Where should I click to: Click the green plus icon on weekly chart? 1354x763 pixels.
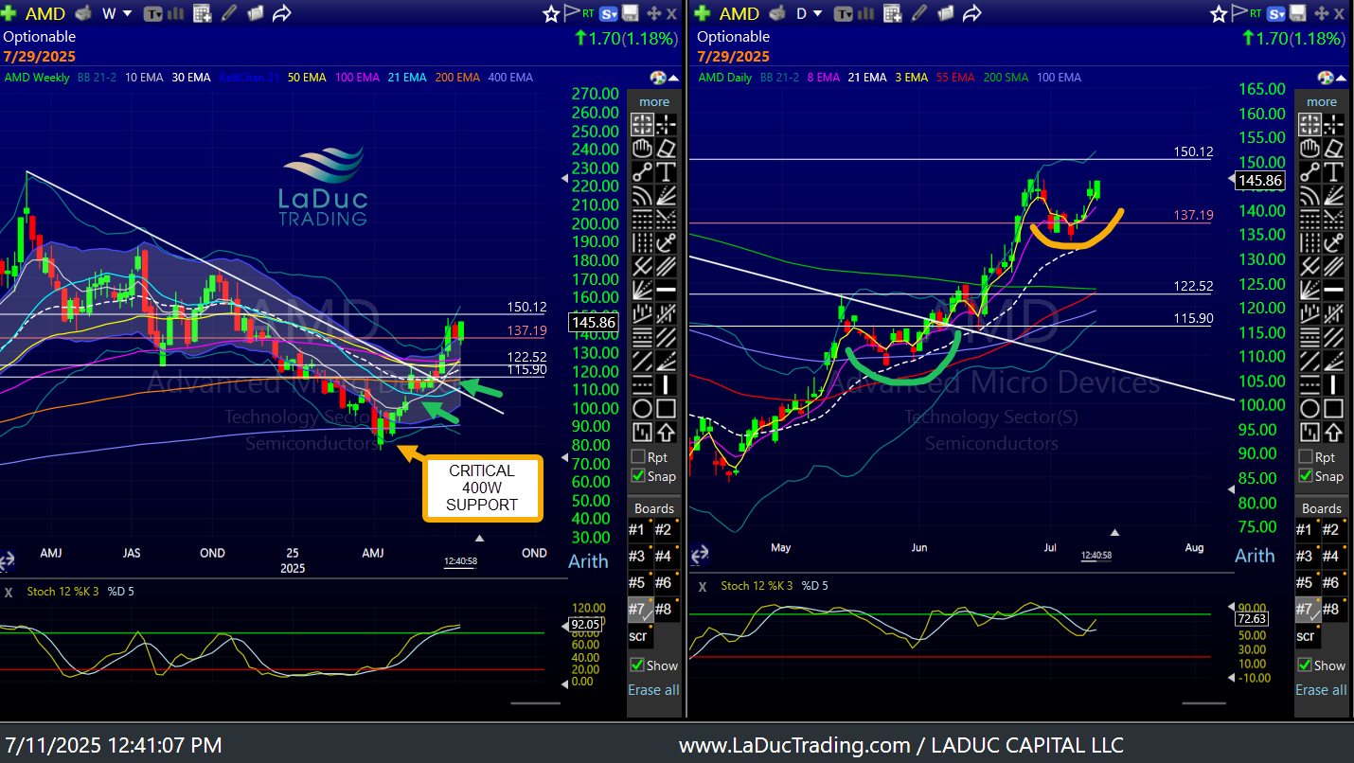coord(8,13)
